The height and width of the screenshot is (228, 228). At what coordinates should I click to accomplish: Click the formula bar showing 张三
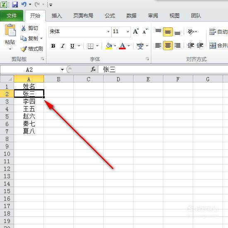(x=163, y=69)
